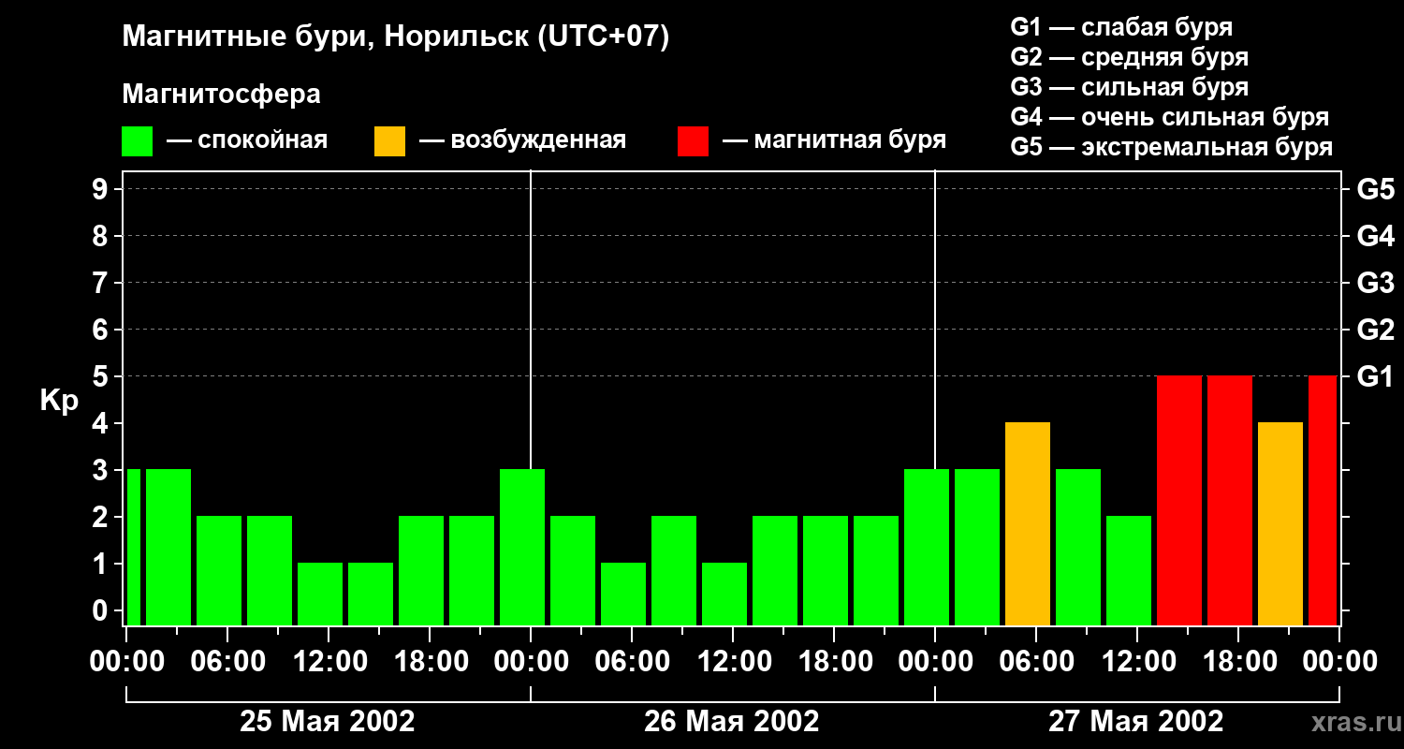Click the 'Kp' axis title
Image resolution: width=1404 pixels, height=749 pixels.
tap(60, 401)
